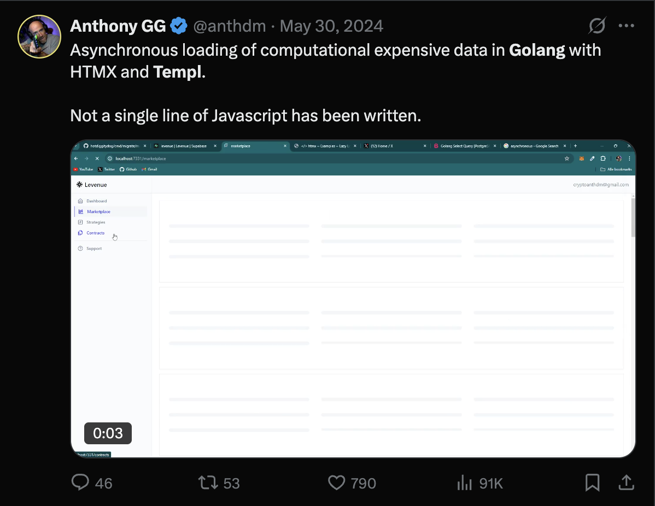
Task: Visit the Anthony GG display name link
Action: coord(118,26)
